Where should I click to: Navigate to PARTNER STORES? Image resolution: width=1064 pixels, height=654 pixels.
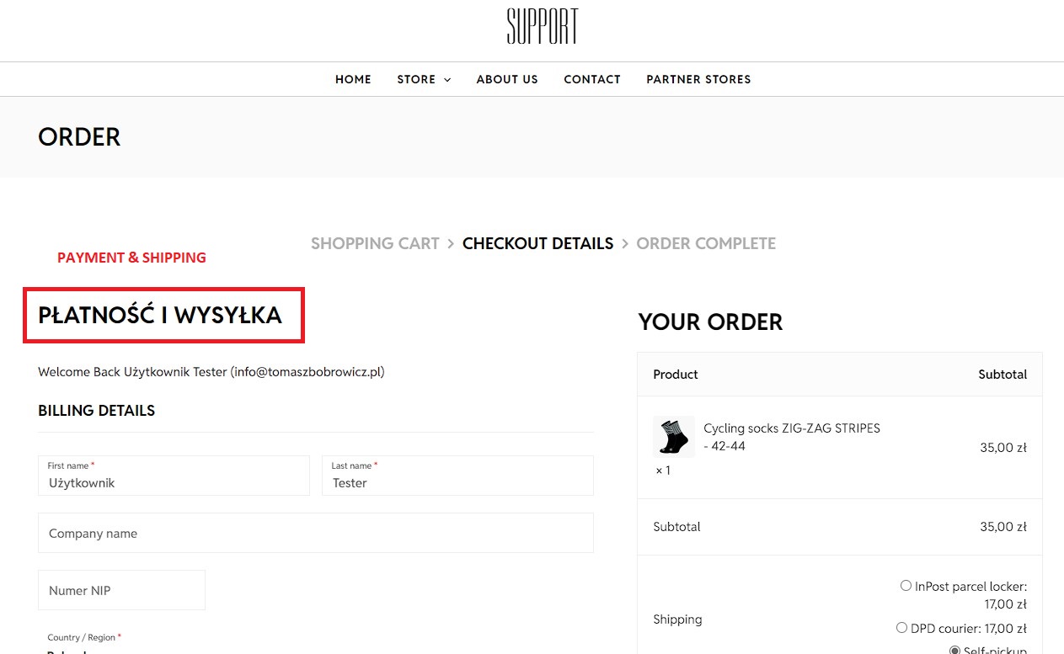click(x=698, y=79)
